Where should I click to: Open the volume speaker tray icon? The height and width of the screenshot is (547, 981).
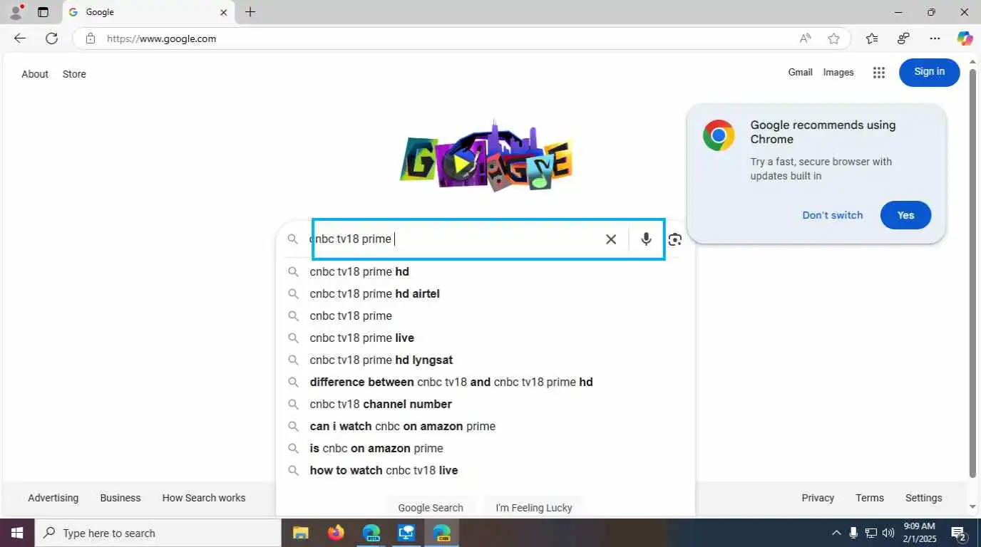pos(888,533)
